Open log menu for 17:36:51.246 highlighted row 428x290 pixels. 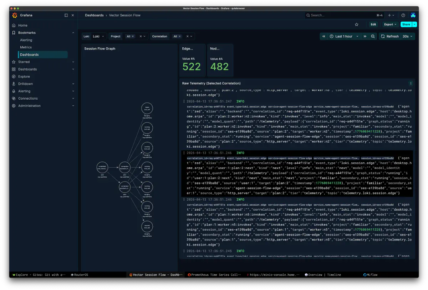pyautogui.click(x=184, y=153)
